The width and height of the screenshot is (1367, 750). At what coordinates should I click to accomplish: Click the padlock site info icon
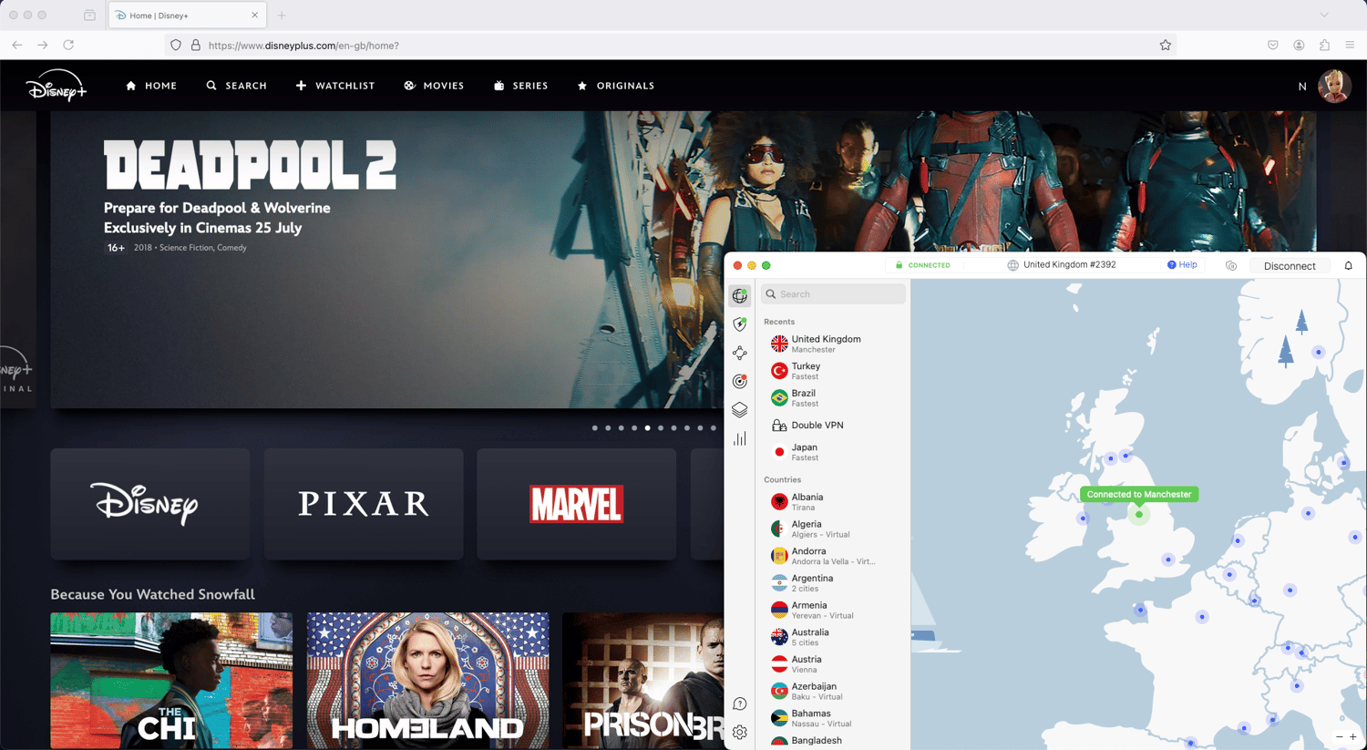click(195, 45)
